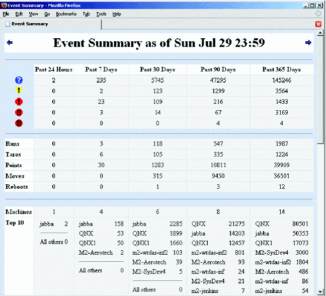326x296 pixels.
Task: Click the red triple-exclamation severity icon
Action: [19, 123]
